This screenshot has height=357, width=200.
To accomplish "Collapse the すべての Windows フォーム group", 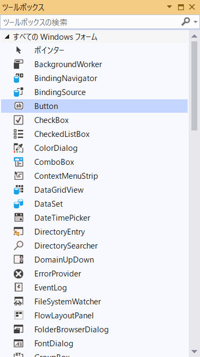I will (x=7, y=37).
